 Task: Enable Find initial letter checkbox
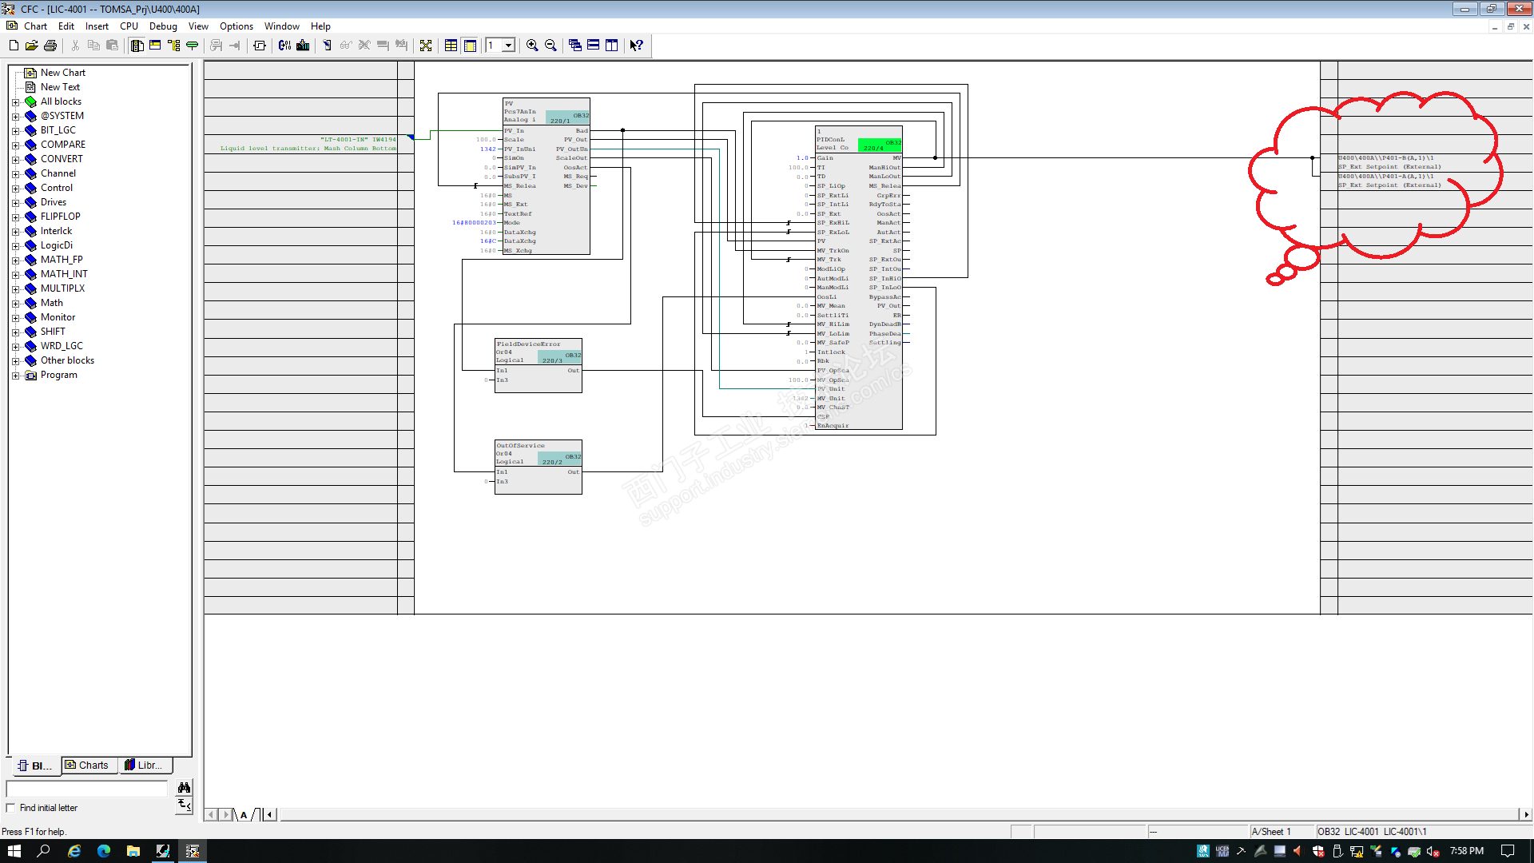click(11, 808)
